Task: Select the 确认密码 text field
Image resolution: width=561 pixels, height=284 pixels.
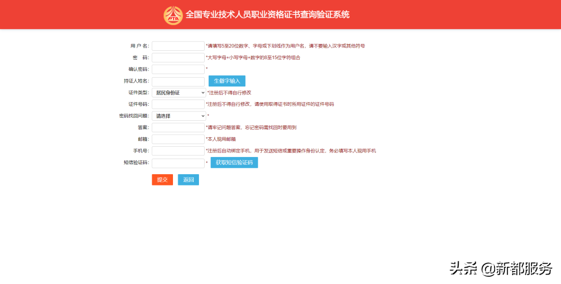Action: pos(178,69)
